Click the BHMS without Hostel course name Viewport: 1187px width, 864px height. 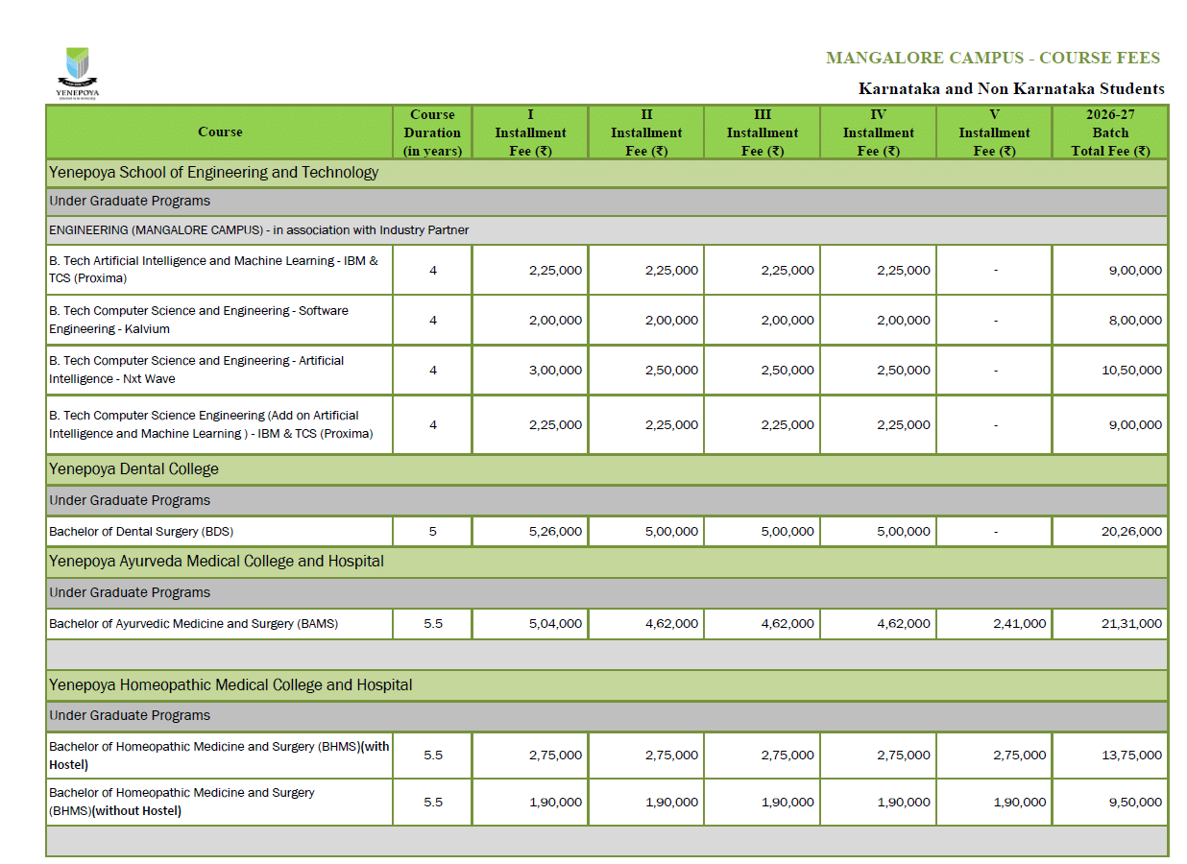click(182, 802)
